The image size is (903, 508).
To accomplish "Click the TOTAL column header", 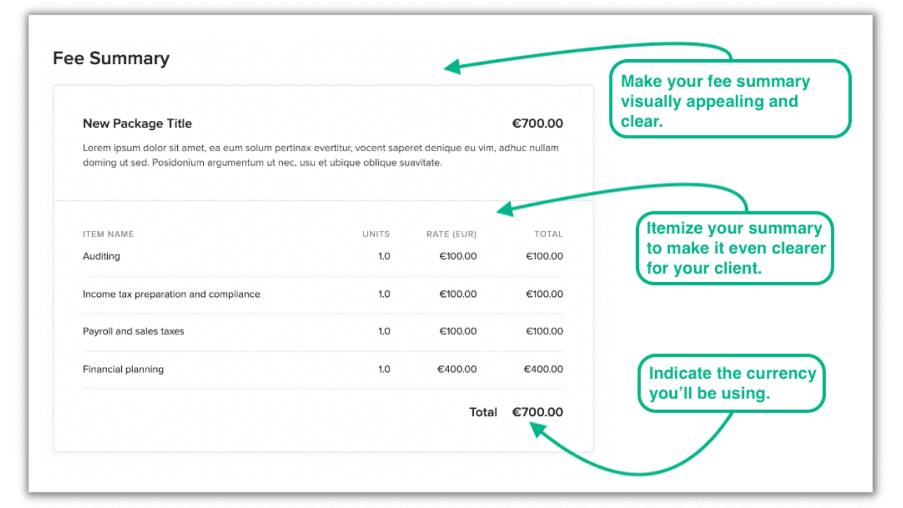I will click(549, 234).
